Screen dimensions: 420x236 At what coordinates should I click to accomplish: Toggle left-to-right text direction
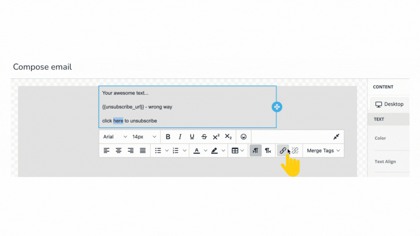click(x=255, y=150)
